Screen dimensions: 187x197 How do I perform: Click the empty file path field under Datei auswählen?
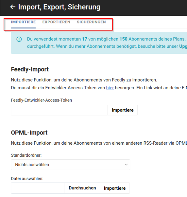tap(38, 188)
